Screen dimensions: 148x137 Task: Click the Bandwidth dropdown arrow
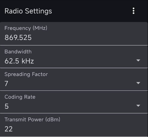[138, 60]
